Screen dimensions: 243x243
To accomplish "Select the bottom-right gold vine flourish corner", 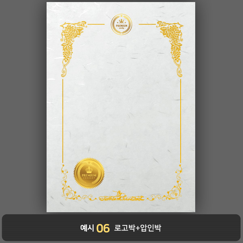I will [173, 183].
